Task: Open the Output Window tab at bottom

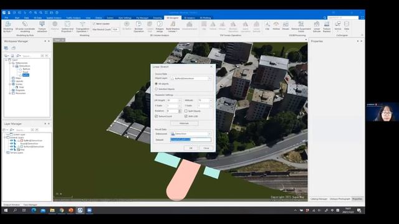Action: [x=11, y=205]
